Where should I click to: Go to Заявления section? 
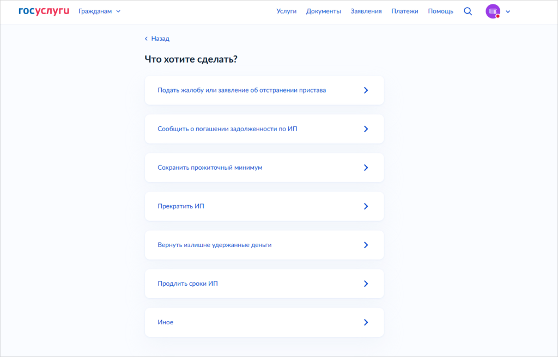366,11
